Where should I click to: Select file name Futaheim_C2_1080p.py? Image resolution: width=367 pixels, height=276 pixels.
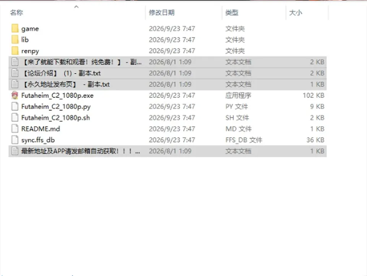pyautogui.click(x=56, y=107)
